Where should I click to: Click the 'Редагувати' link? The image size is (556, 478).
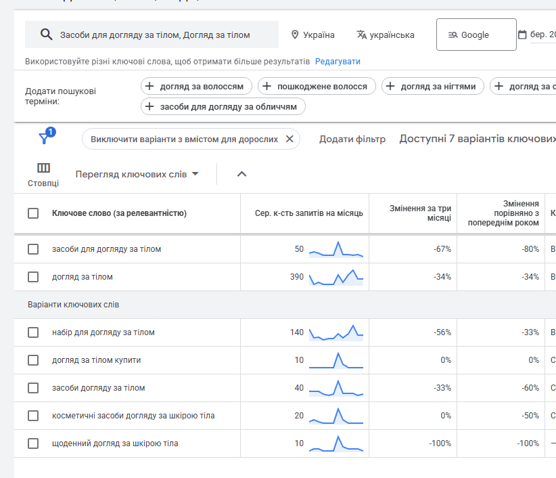pos(338,62)
